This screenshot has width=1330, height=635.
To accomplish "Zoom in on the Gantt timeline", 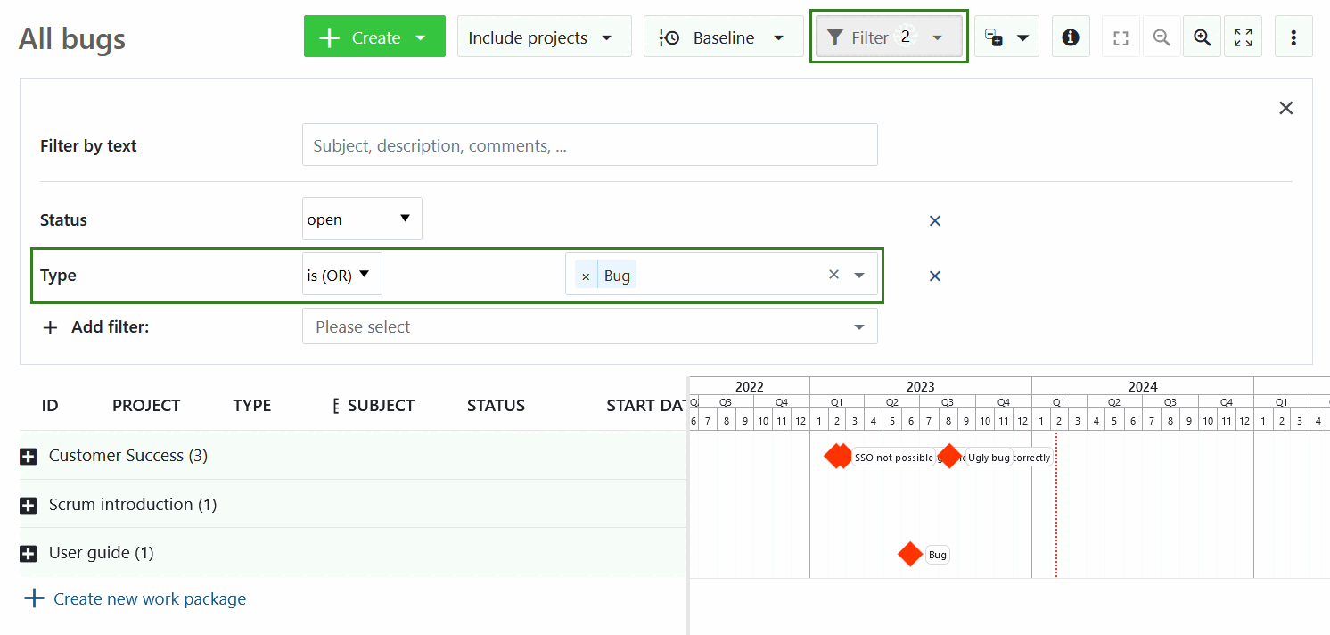I will point(1202,36).
